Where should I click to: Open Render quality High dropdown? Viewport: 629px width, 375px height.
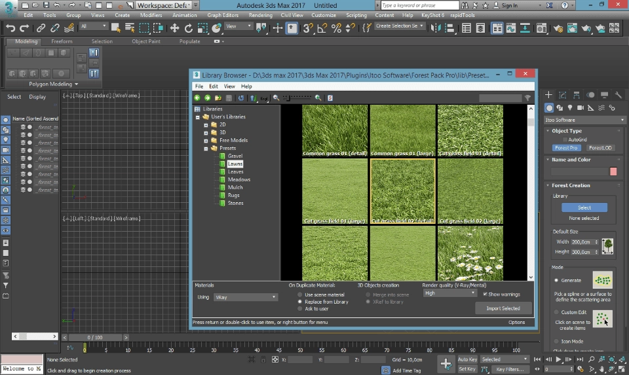pos(449,293)
